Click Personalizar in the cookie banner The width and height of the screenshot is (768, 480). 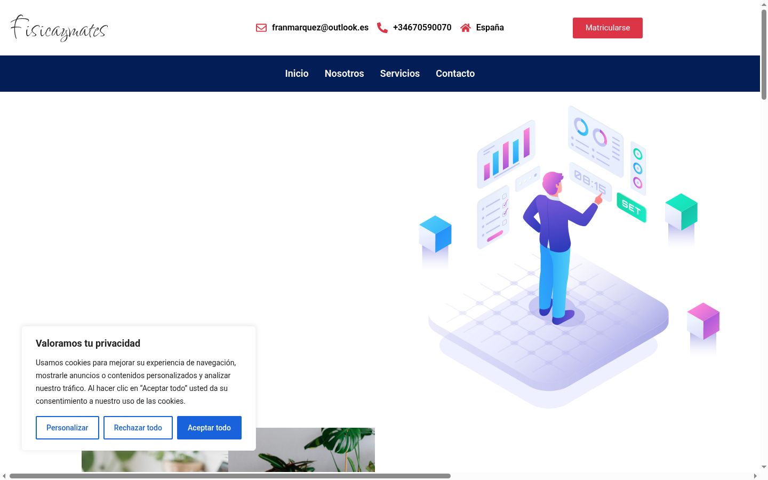click(67, 428)
